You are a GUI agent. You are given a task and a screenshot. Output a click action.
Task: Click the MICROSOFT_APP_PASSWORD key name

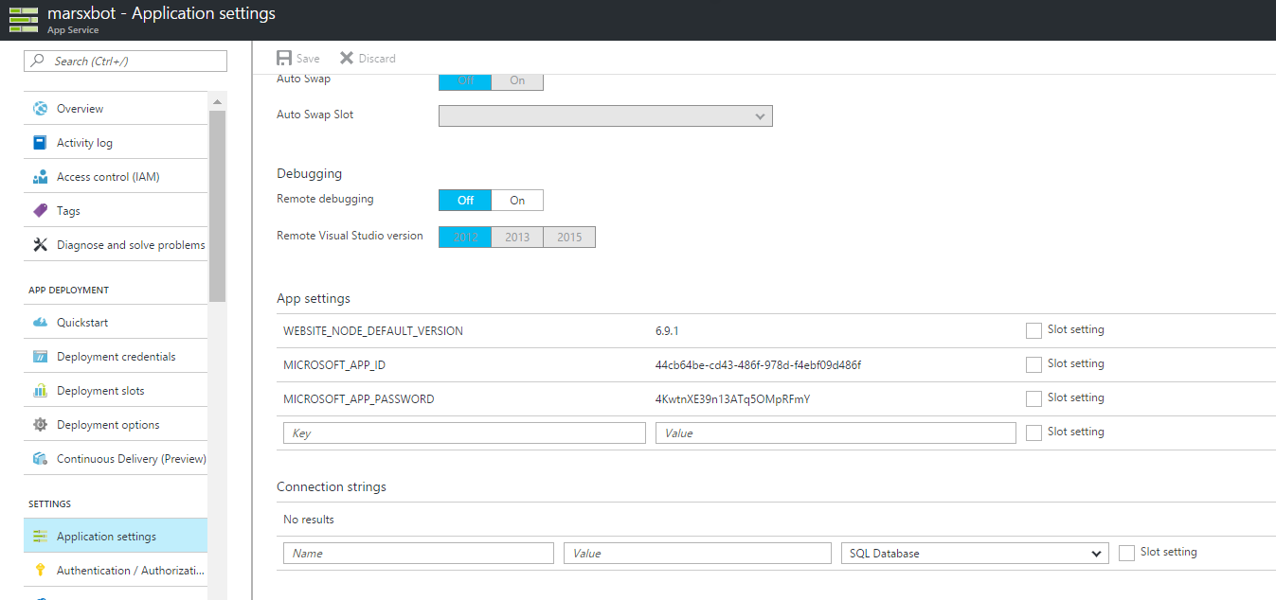[x=359, y=399]
